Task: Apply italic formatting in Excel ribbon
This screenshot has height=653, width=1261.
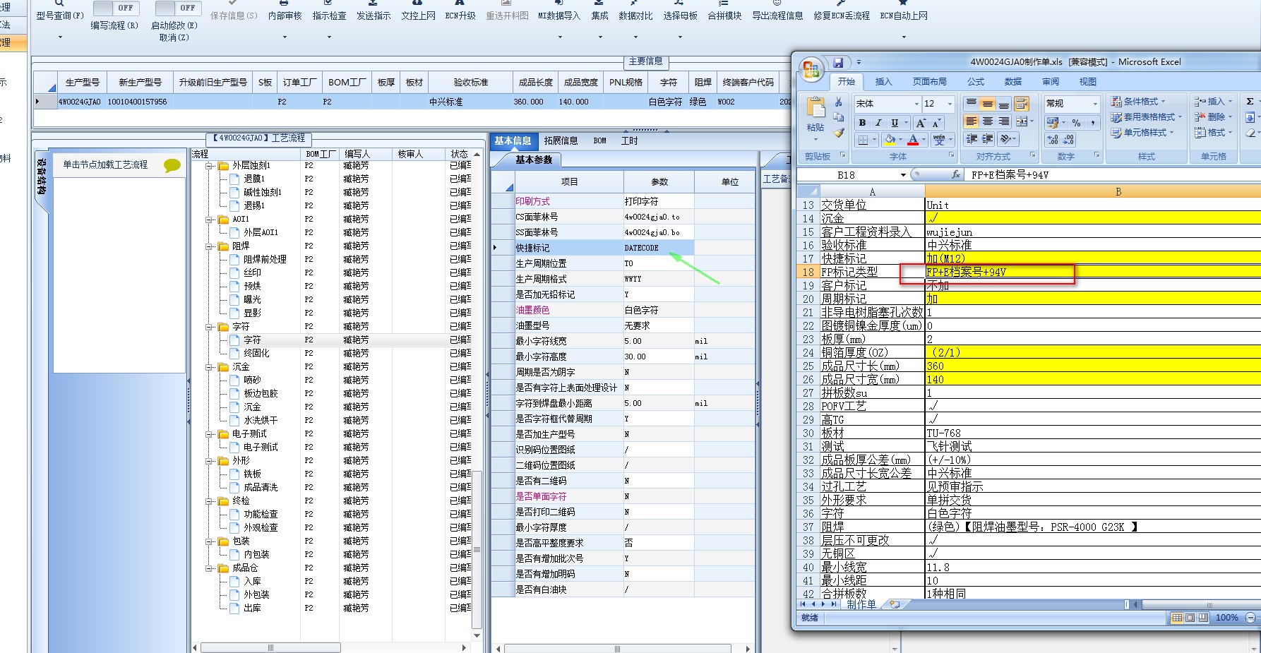Action: [878, 123]
